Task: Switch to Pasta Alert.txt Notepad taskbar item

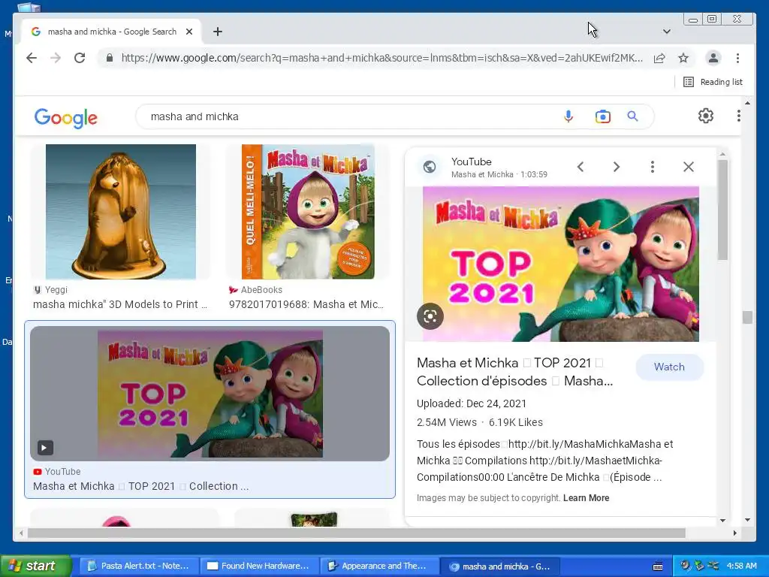Action: click(x=138, y=566)
